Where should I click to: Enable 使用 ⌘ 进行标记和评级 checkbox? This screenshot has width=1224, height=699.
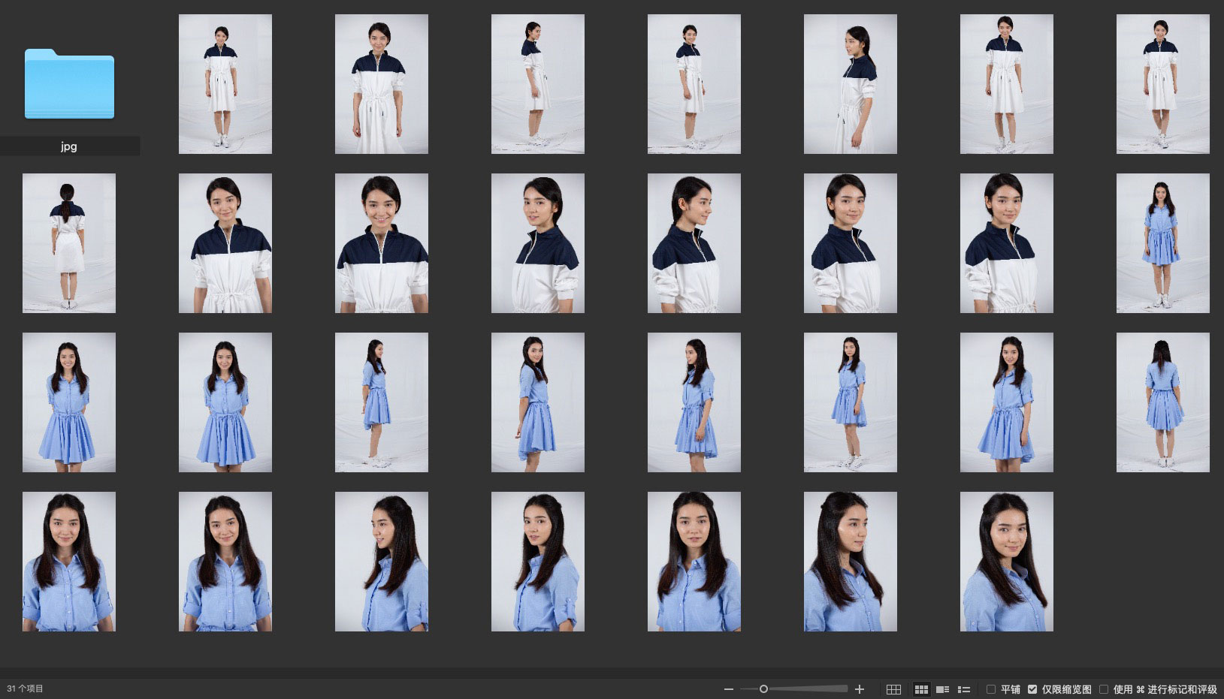pyautogui.click(x=1104, y=689)
